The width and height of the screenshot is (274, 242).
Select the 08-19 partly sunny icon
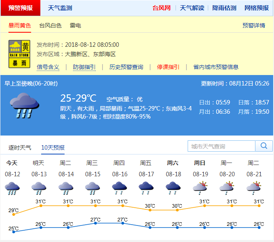pyautogui.click(x=200, y=187)
